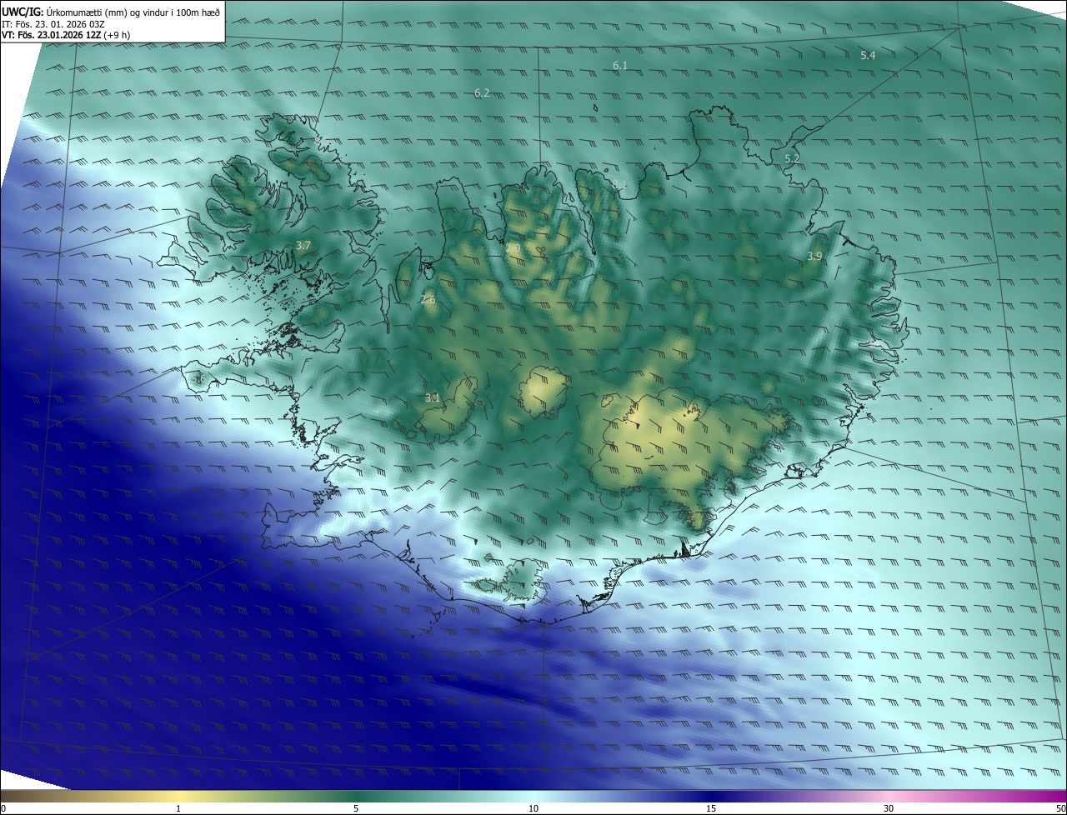Viewport: 1067px width, 815px height.
Task: Click the 5.4 value label
Action: pyautogui.click(x=868, y=55)
